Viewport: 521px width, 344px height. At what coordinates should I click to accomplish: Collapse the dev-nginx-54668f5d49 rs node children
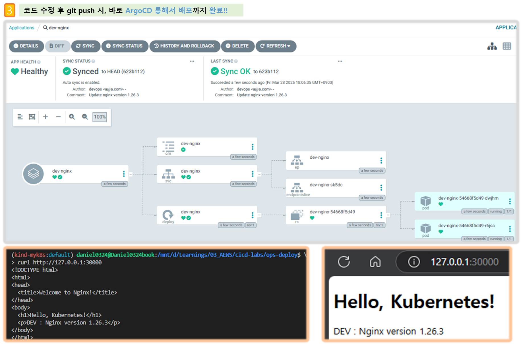[388, 215]
